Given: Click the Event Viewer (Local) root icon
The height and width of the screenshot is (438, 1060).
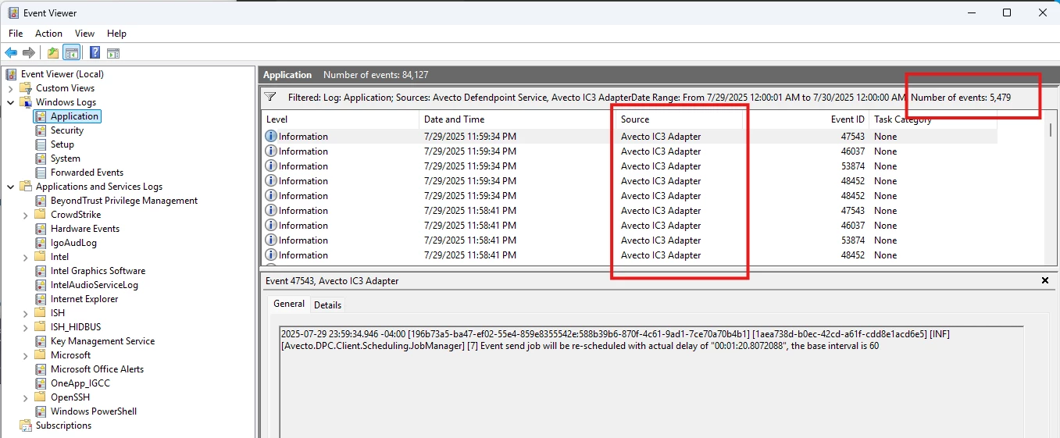Looking at the screenshot, I should click(x=11, y=74).
